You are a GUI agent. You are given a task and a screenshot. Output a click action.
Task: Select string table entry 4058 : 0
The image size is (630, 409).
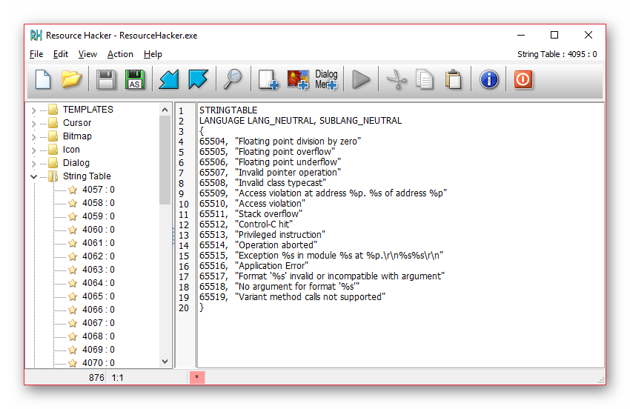[x=99, y=203]
